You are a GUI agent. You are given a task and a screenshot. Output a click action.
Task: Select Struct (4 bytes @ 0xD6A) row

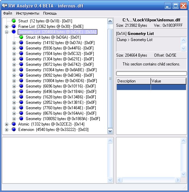pos(53,37)
